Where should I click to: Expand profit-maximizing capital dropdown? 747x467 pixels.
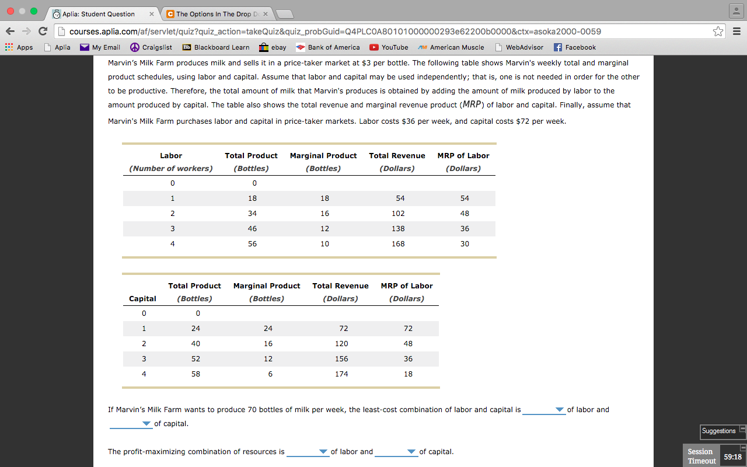pos(396,452)
